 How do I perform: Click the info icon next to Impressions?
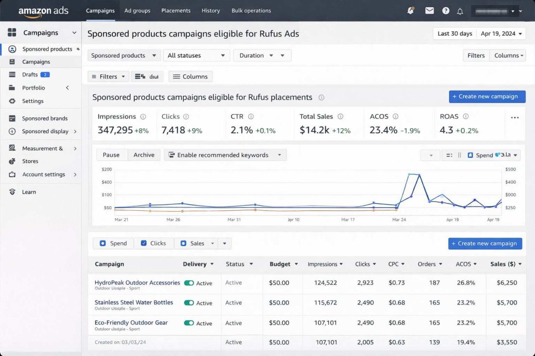143,117
